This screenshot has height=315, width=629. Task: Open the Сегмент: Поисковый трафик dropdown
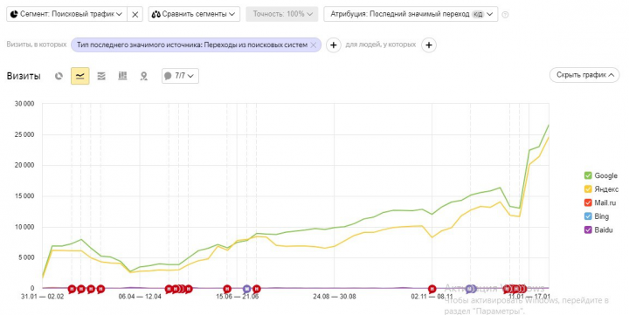point(66,14)
